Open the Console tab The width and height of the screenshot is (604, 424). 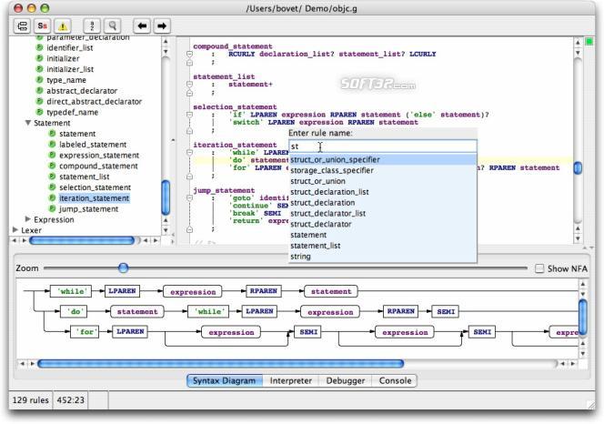[x=395, y=381]
